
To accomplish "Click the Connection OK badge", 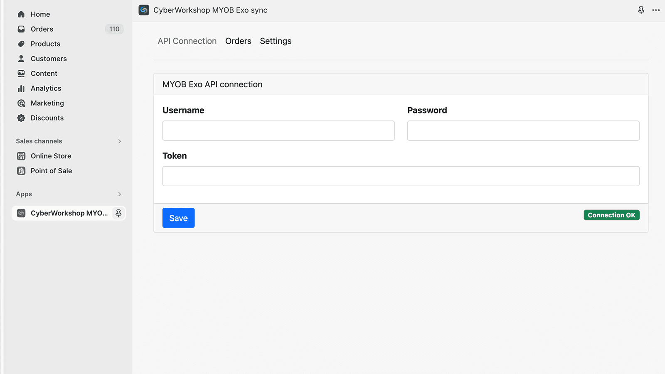I will click(611, 215).
